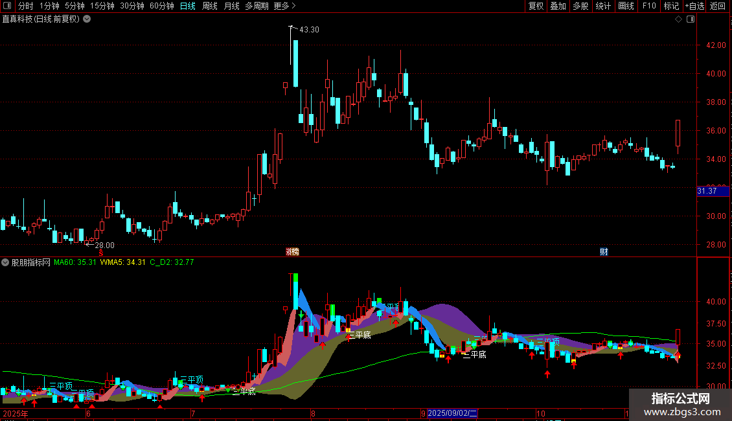Image resolution: width=732 pixels, height=421 pixels.
Task: Click the C_D2: 32.77 indicator value
Action: coord(172,262)
